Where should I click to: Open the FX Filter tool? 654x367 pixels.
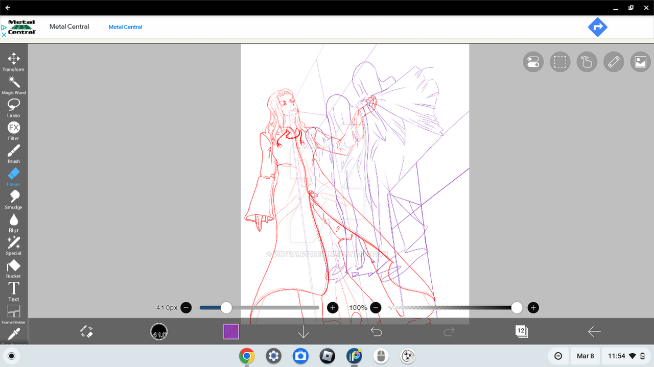pos(14,131)
